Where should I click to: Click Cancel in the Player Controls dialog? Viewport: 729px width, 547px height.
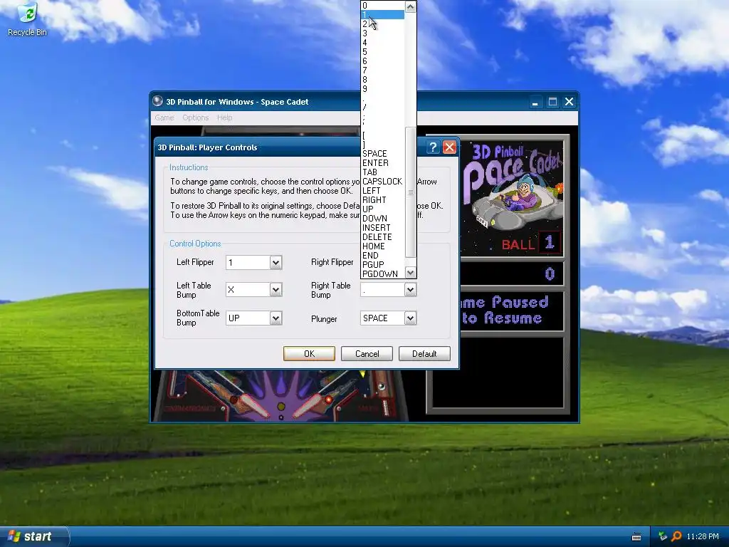tap(367, 353)
